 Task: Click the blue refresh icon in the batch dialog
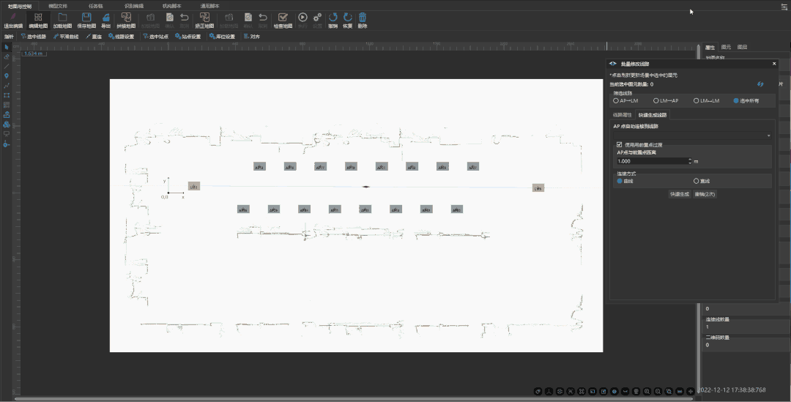pyautogui.click(x=760, y=84)
